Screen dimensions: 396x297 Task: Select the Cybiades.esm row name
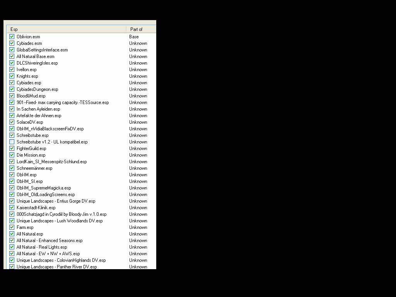point(29,43)
